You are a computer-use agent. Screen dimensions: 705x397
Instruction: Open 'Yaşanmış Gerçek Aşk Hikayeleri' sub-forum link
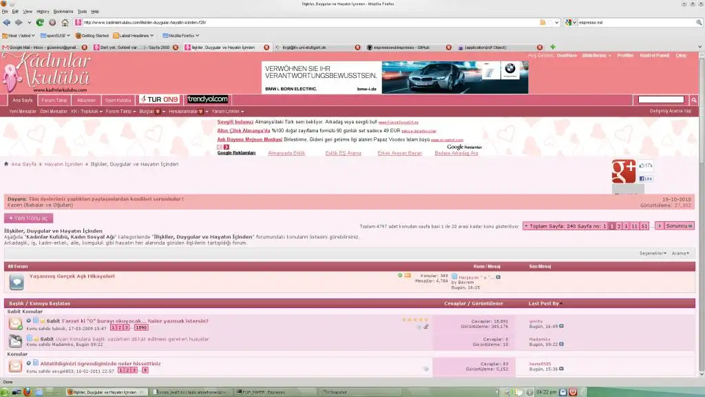[72, 276]
